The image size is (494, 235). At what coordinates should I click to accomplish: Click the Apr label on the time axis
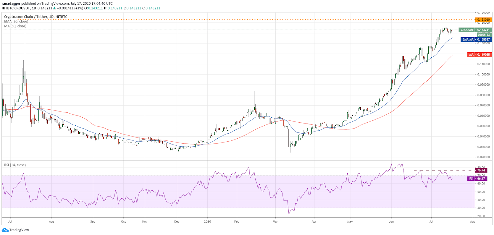pyautogui.click(x=314, y=221)
